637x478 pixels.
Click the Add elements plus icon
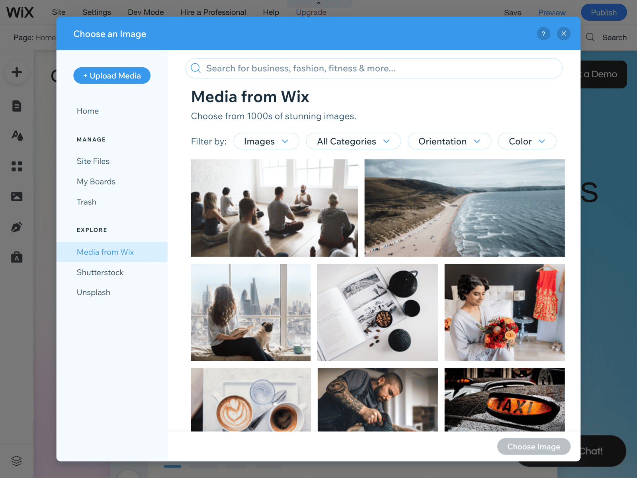point(17,72)
